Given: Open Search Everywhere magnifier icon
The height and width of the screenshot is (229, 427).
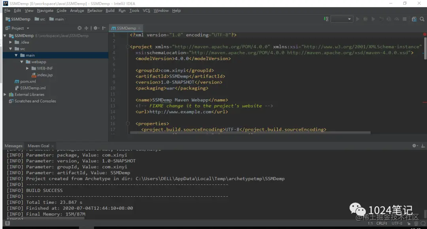Looking at the screenshot, I should click(422, 19).
